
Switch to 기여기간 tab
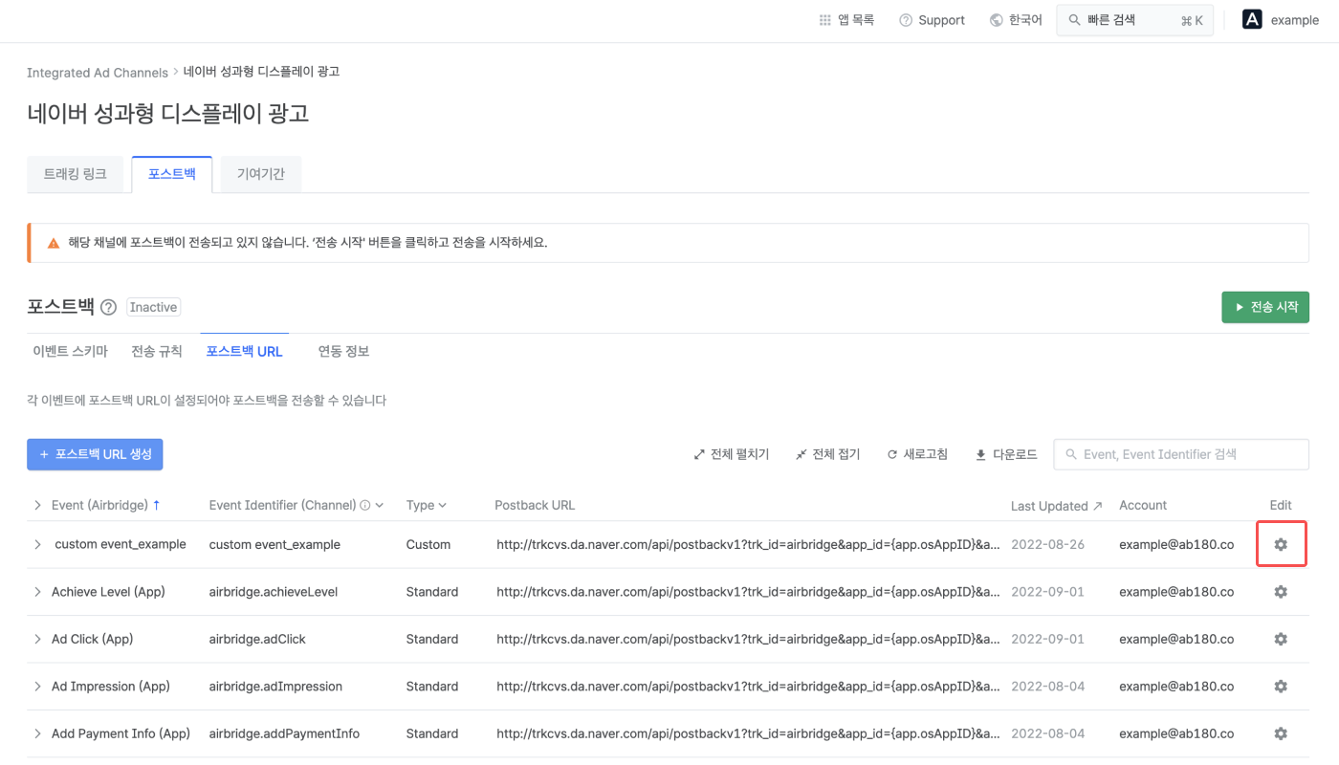(260, 174)
